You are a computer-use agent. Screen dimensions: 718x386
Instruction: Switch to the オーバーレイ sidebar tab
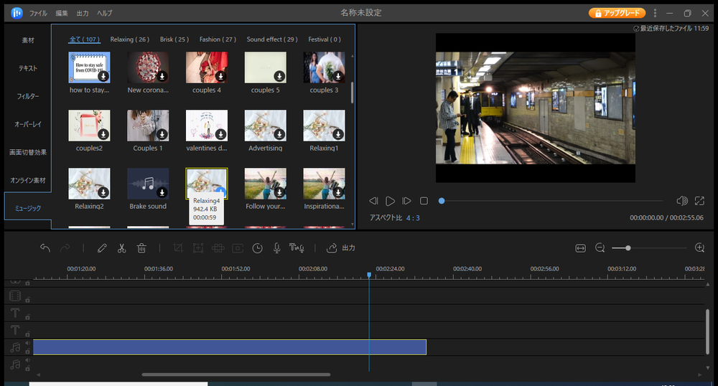[28, 124]
